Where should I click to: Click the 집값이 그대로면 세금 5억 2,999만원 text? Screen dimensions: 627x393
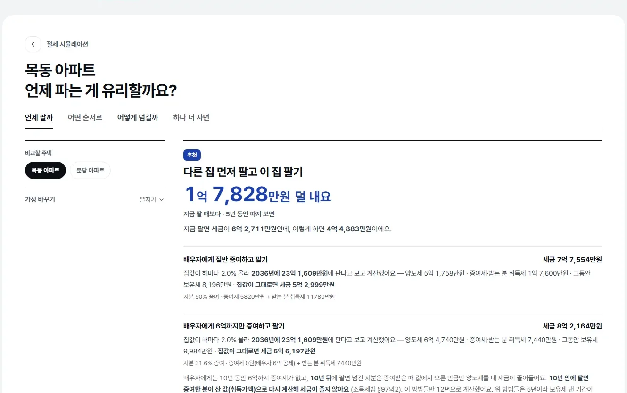[x=285, y=285]
